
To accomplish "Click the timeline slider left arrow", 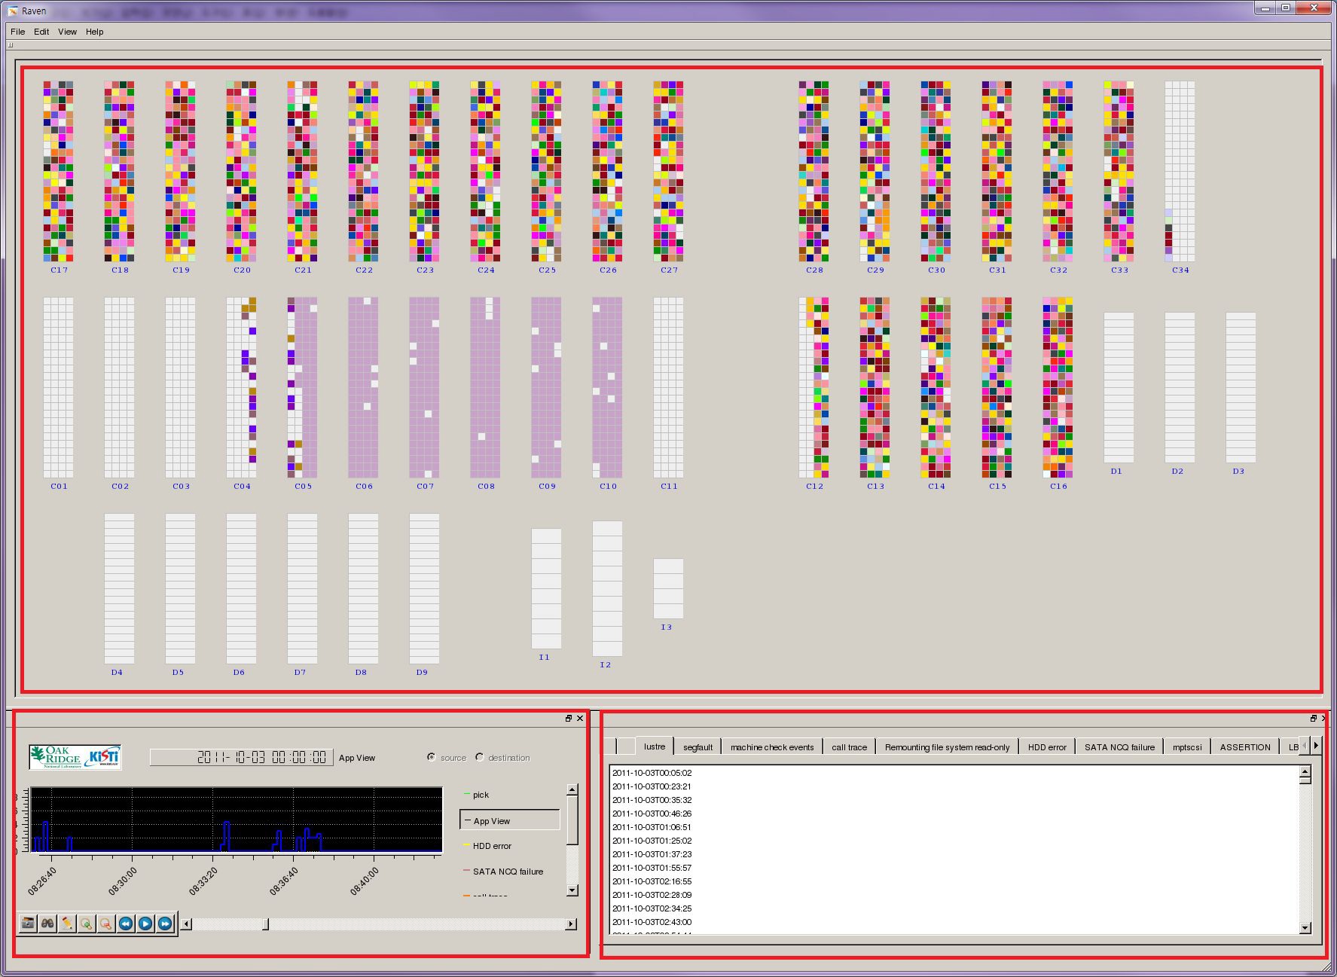I will (x=187, y=924).
